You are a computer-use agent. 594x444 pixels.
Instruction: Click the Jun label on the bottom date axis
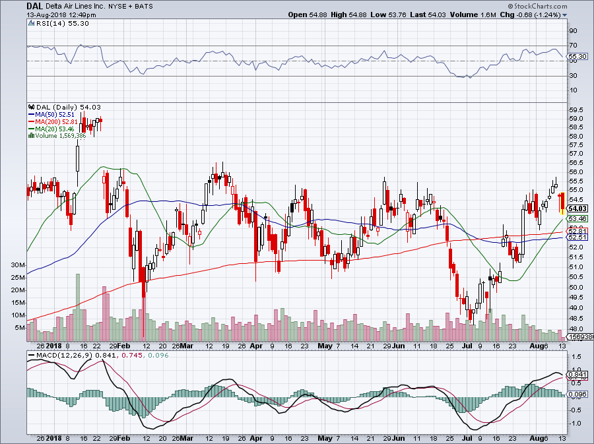pos(399,438)
